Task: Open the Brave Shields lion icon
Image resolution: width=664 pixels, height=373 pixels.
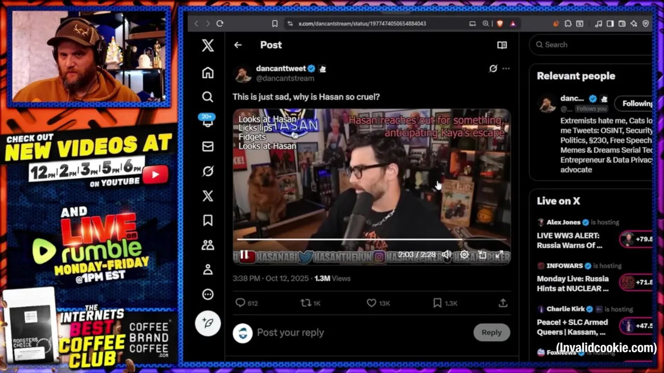Action: [x=500, y=23]
